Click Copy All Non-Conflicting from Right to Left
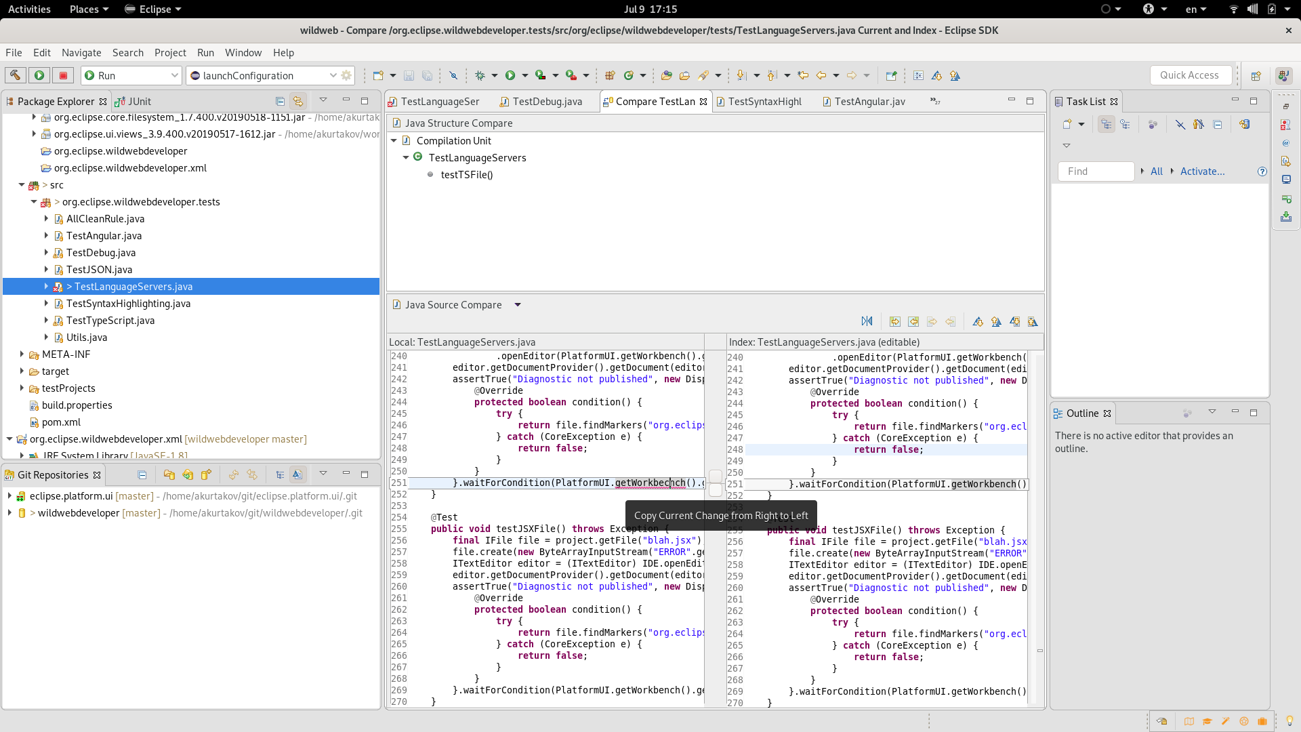This screenshot has height=732, width=1301. coord(913,321)
